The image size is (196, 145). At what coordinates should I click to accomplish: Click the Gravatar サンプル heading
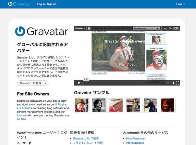[92, 93]
